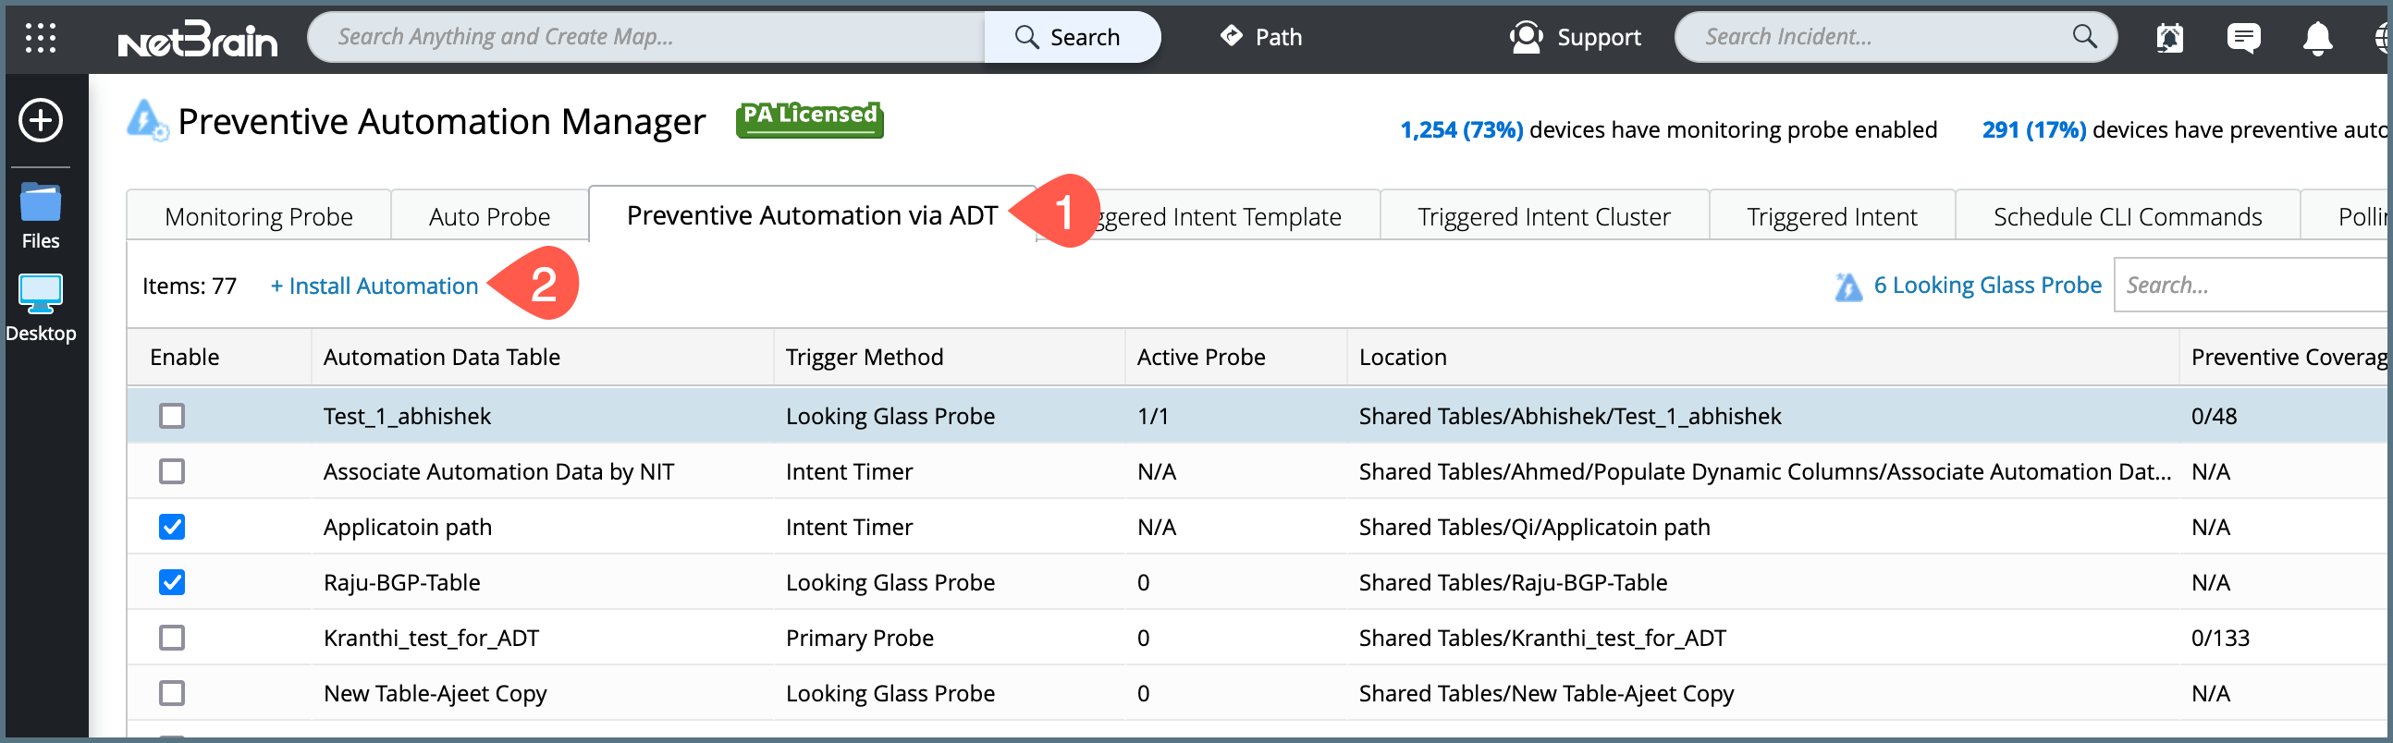Click the notification bell icon
The width and height of the screenshot is (2393, 743).
point(2317,38)
